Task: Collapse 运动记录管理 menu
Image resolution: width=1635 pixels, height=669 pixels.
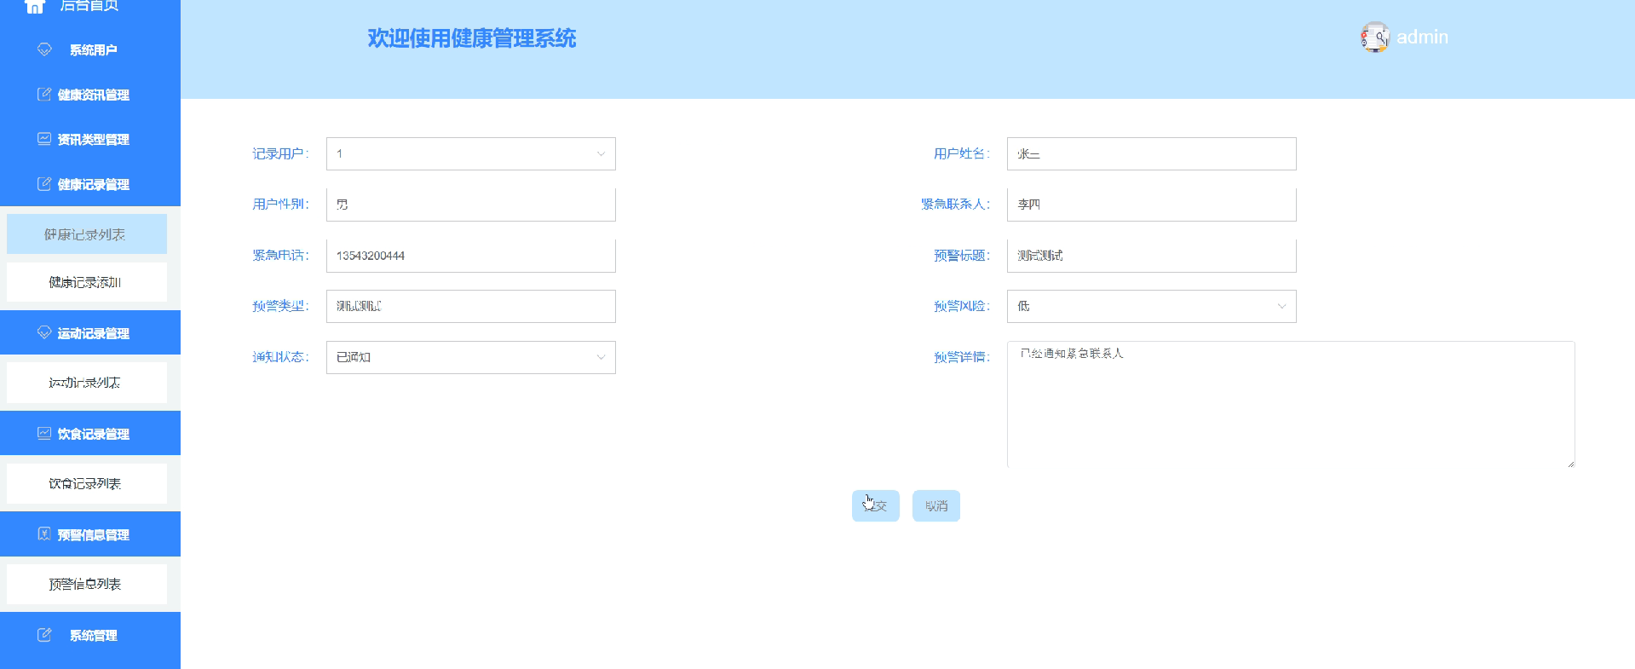Action: [x=90, y=332]
